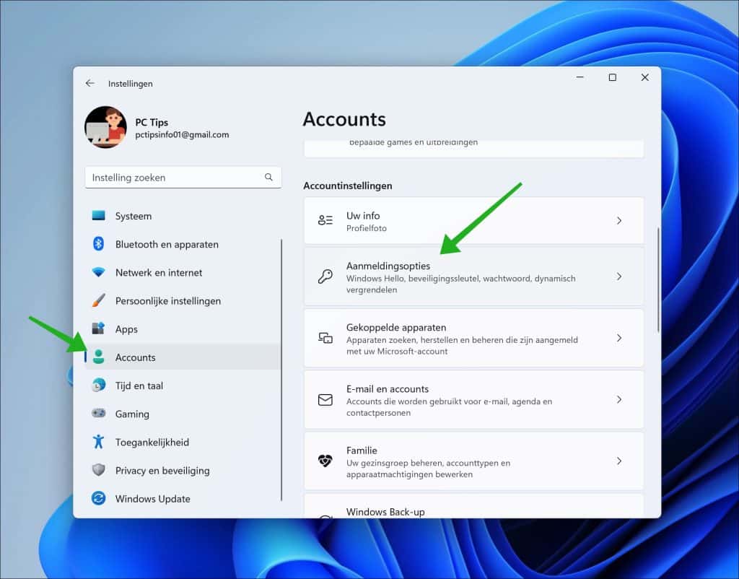This screenshot has width=739, height=579.
Task: Close the Instellingen window
Action: coord(644,77)
